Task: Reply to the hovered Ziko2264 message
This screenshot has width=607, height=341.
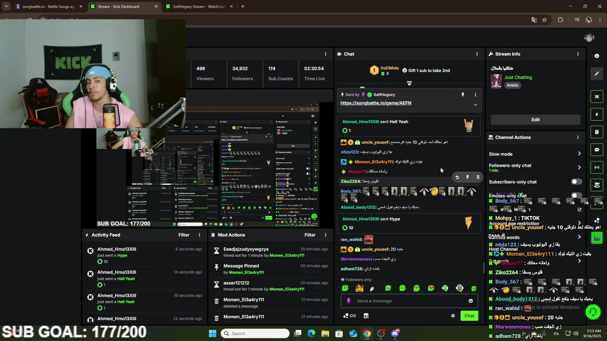Action: coord(457,177)
